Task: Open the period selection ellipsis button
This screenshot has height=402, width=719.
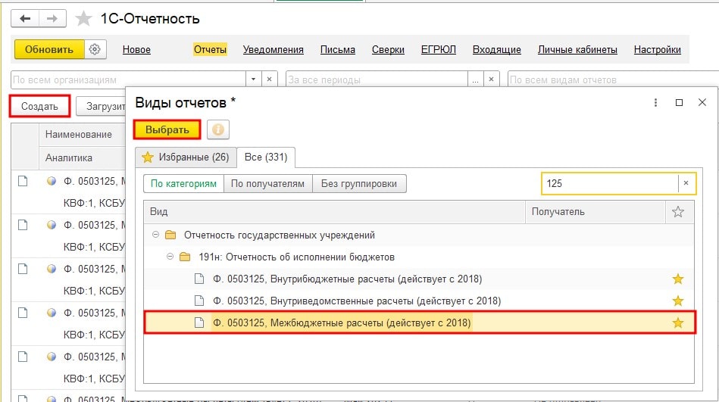Action: 476,79
